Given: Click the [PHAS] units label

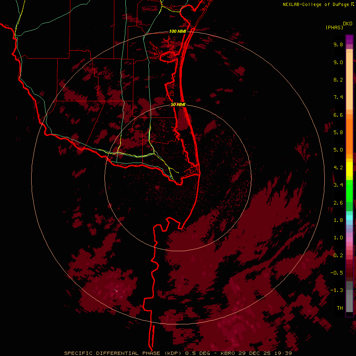Looking at the screenshot, I should click(x=334, y=28).
